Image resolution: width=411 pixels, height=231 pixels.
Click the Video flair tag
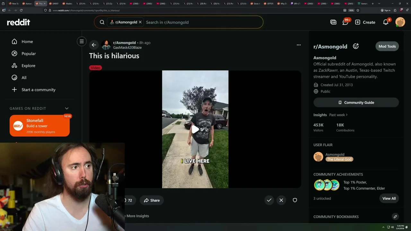95,68
